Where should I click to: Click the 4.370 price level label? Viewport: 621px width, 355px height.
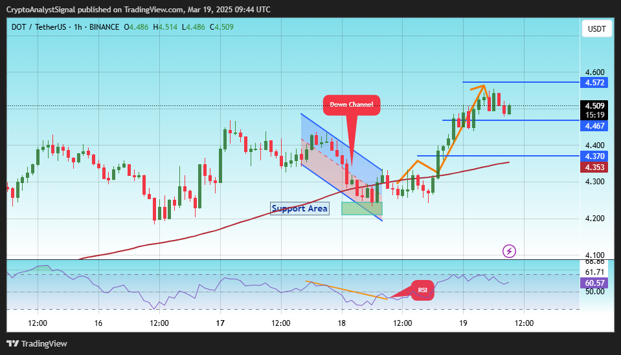594,156
